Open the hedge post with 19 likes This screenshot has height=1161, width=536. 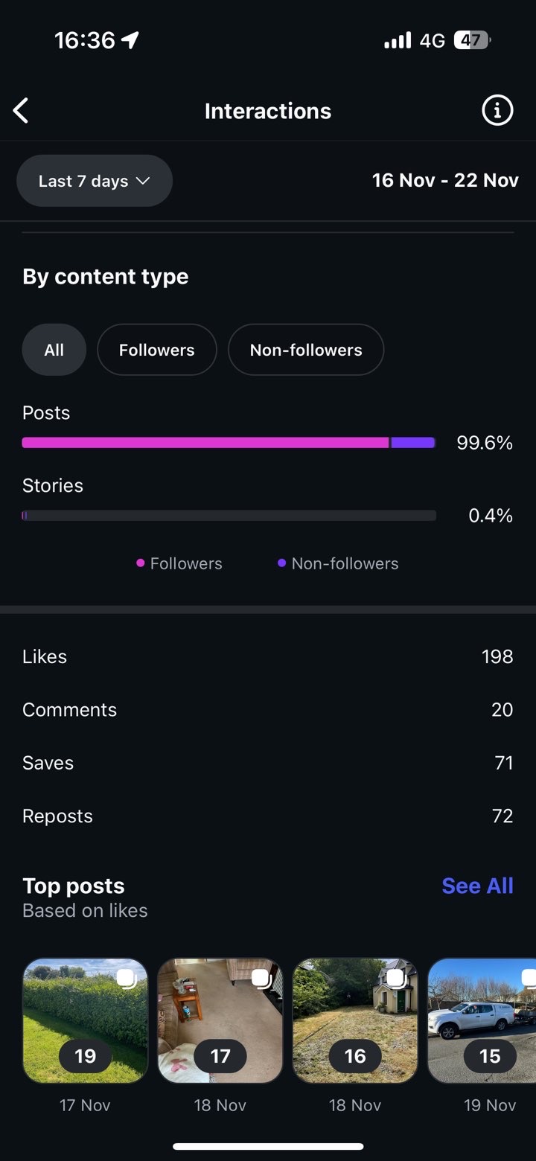85,1020
